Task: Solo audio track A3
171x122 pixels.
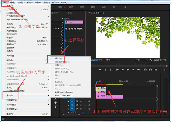Action: (x=85, y=109)
